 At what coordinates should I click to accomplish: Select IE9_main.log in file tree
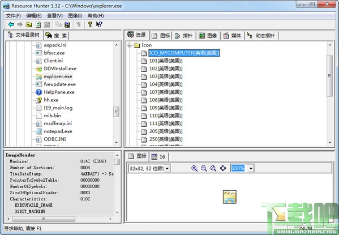58,108
